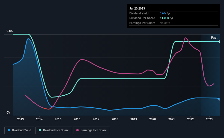Screen dimensions: 224x138
Task: Click the 2014 x-axis label
Action: pos(39,119)
